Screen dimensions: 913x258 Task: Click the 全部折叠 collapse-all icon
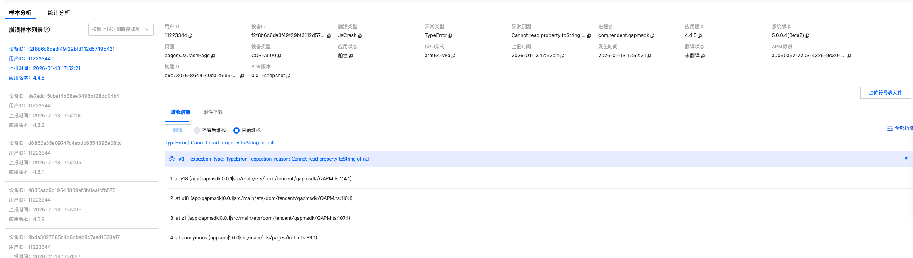[x=890, y=129]
